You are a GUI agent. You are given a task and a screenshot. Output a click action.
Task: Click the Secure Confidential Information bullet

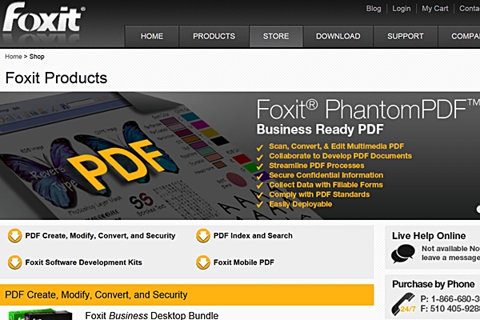click(326, 175)
